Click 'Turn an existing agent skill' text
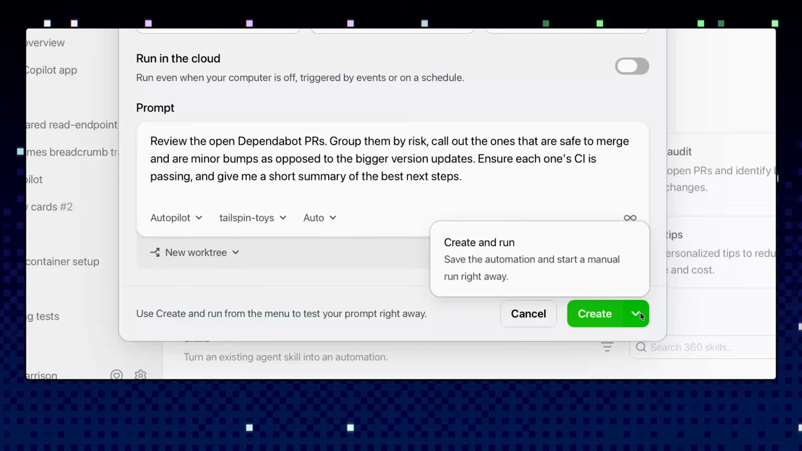The height and width of the screenshot is (451, 802). point(286,357)
